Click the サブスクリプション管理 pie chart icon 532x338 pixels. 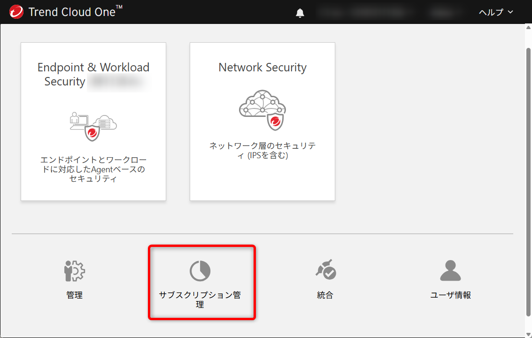pyautogui.click(x=200, y=271)
